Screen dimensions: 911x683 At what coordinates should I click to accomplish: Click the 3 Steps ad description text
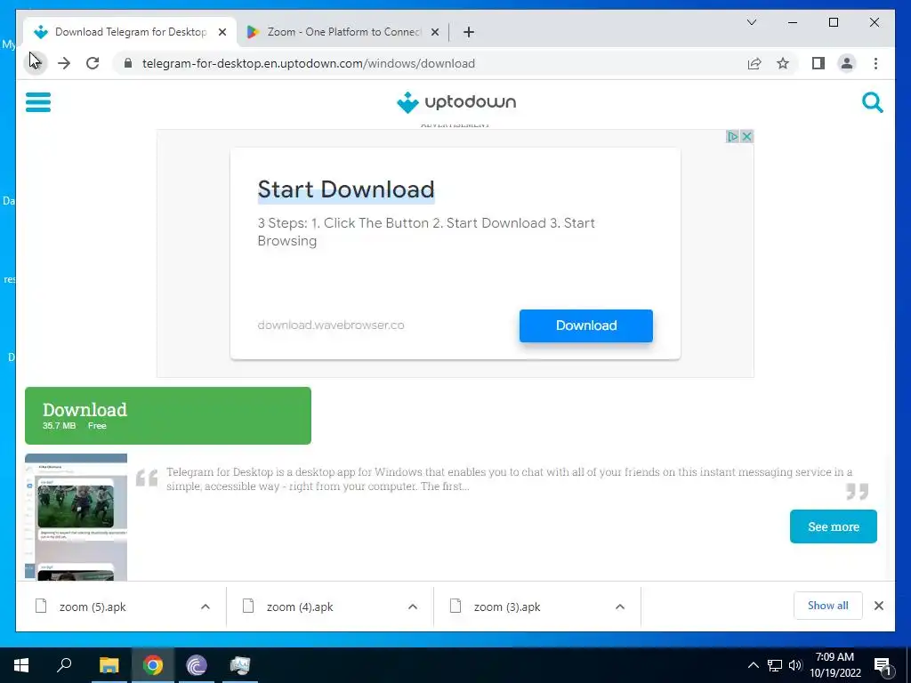click(426, 232)
